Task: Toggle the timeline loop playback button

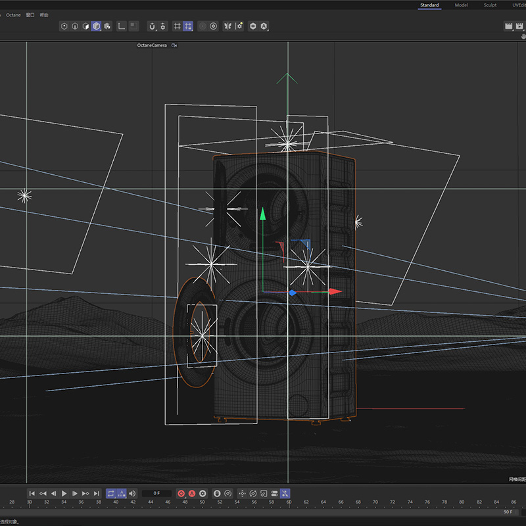Action: pos(110,493)
